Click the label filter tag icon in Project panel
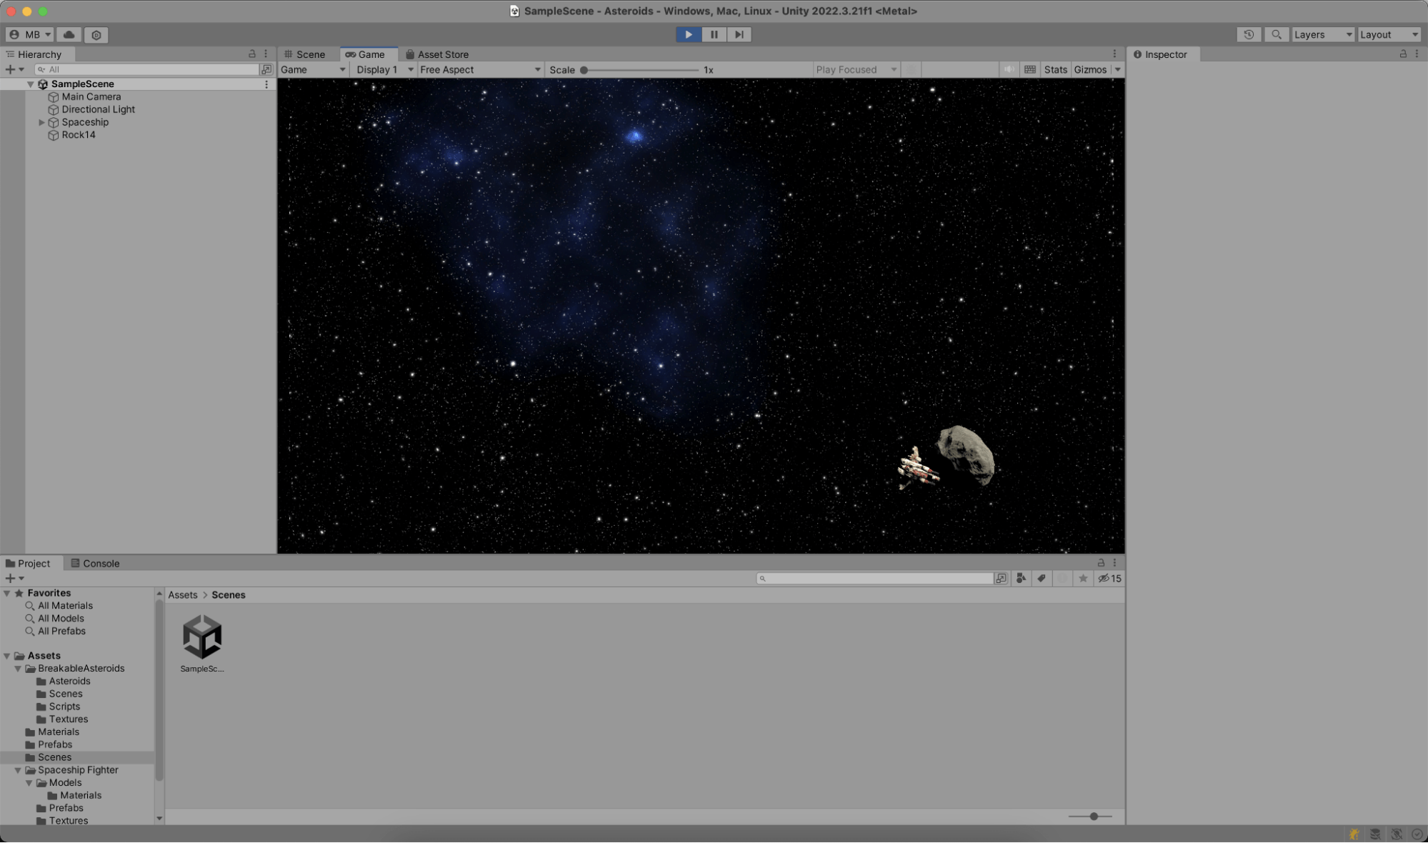Screen dimensions: 1428x843 (1041, 578)
